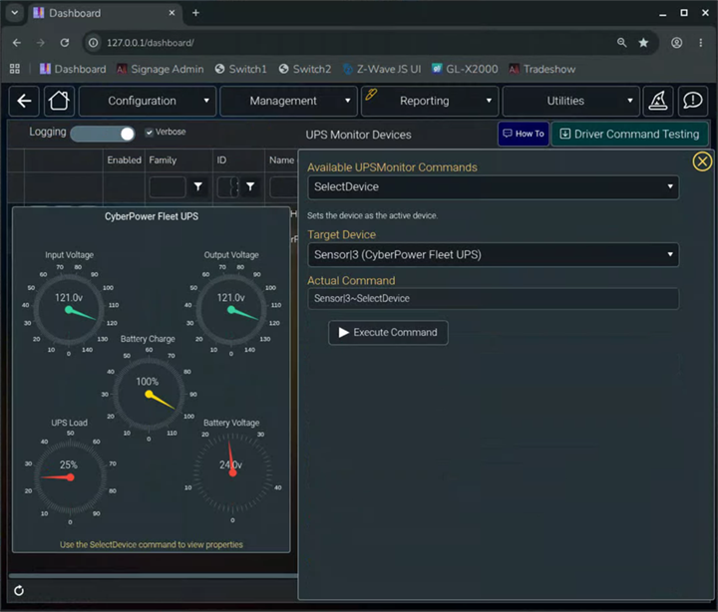Click the Battery Voltage gauge
Viewport: 718px width, 612px height.
[232, 472]
